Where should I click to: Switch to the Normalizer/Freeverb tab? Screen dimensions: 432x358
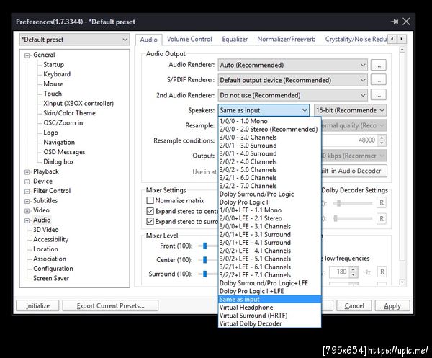tap(287, 40)
